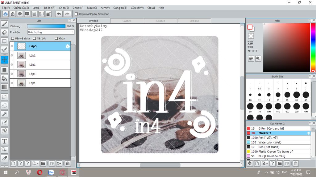This screenshot has width=316, height=177.
Task: Select the 'G Pen [Cọ trang trí]' brush
Action: pyautogui.click(x=279, y=128)
